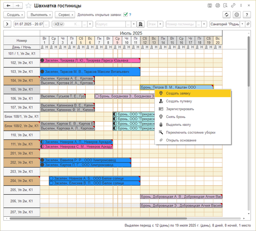Click the save icon in the title bar
Image resolution: width=256 pixels, height=231 pixels.
(210, 5)
